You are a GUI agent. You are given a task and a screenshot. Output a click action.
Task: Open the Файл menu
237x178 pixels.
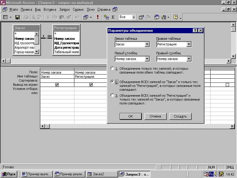click(x=14, y=9)
